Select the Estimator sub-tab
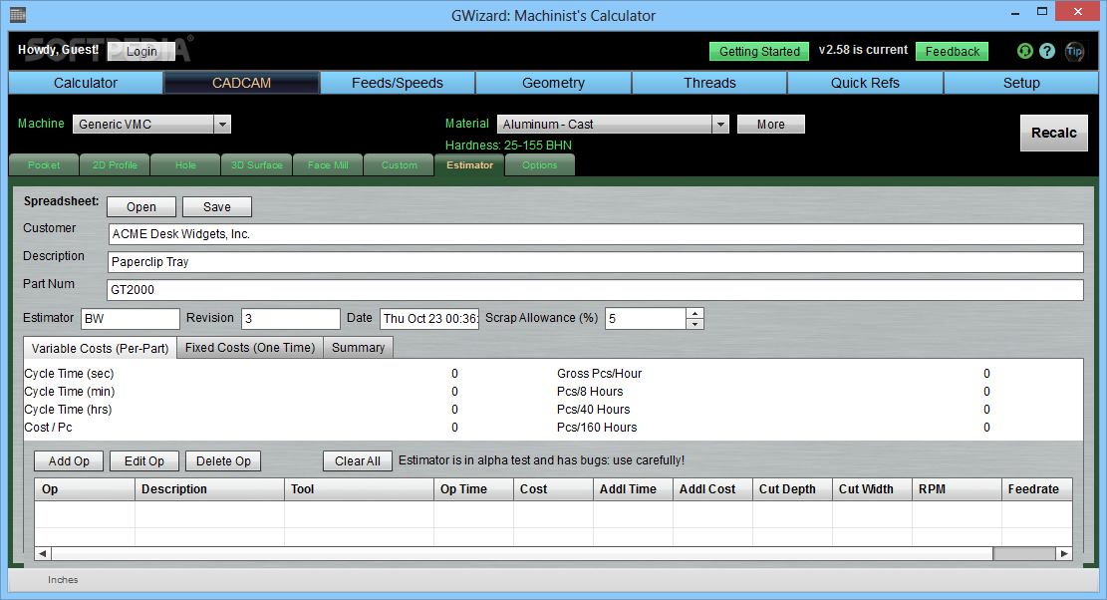The image size is (1107, 600). (x=469, y=165)
